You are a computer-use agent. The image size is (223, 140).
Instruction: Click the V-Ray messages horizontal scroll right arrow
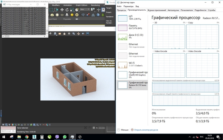(x=44, y=36)
